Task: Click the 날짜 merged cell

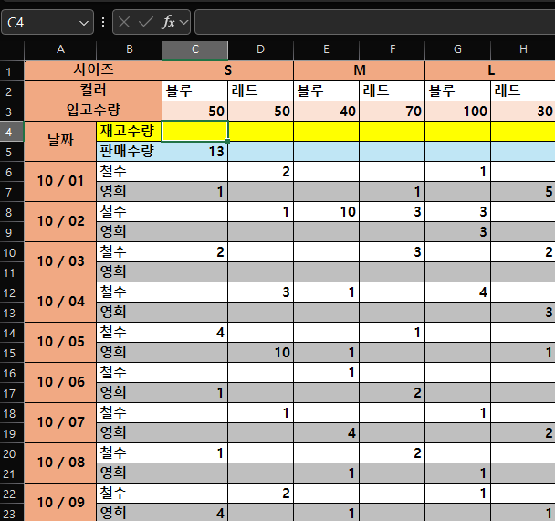Action: pyautogui.click(x=60, y=141)
